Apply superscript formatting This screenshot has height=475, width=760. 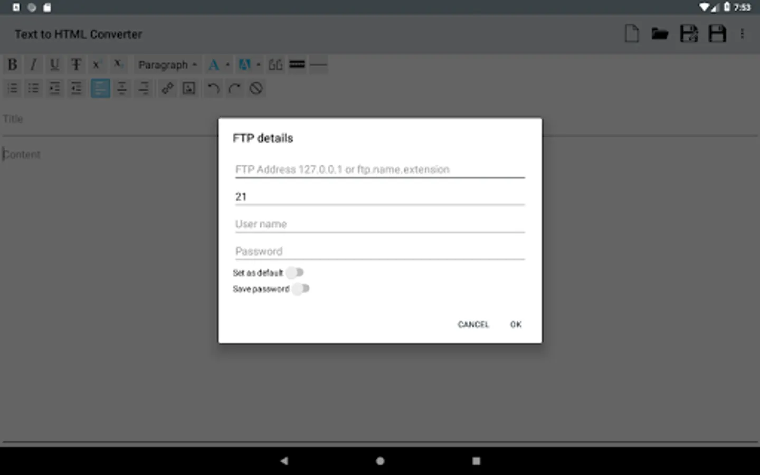[97, 65]
